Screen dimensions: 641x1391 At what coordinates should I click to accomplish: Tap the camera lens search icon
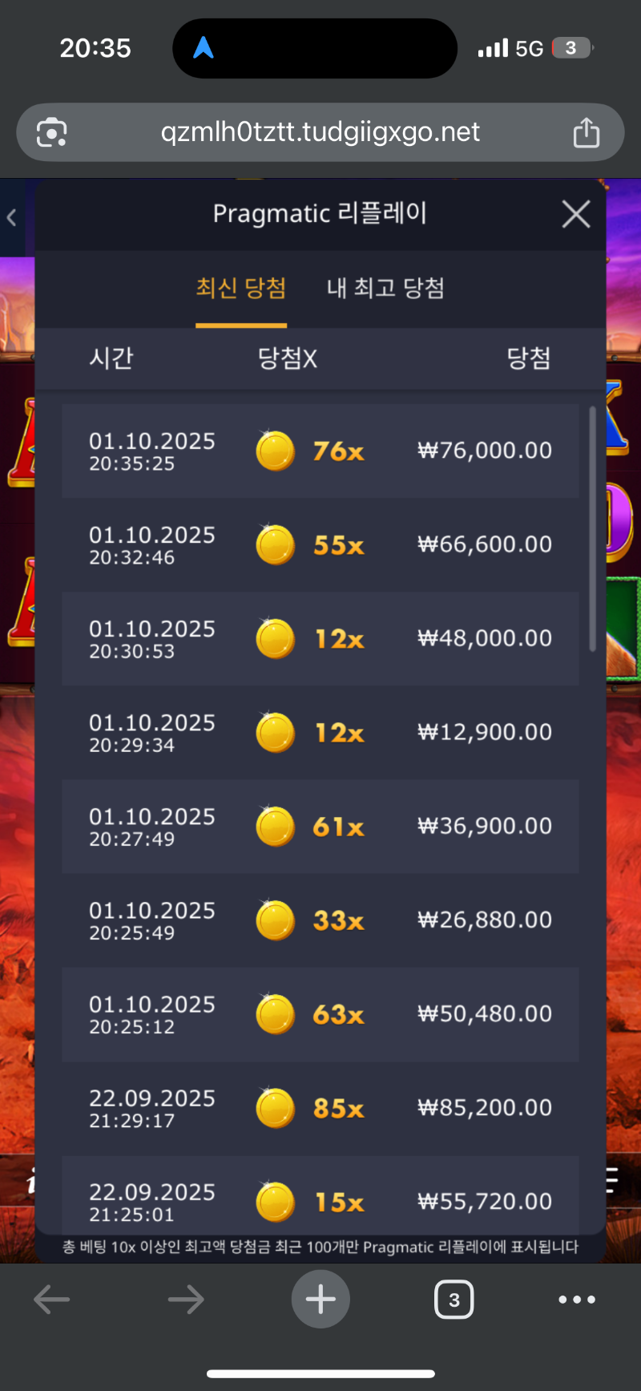52,132
